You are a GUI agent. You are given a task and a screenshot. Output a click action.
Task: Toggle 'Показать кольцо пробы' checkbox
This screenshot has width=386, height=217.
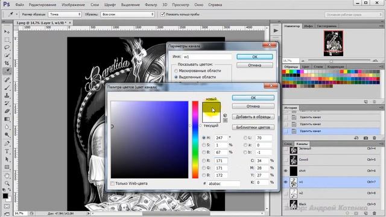162,14
